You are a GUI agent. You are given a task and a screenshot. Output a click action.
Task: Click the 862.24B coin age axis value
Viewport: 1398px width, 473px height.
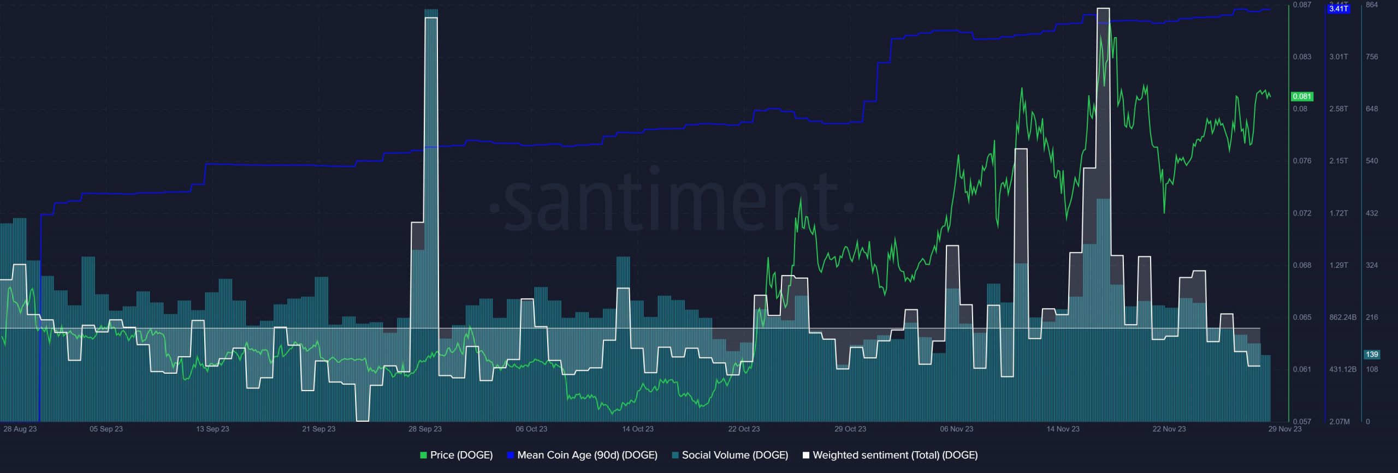(x=1343, y=317)
